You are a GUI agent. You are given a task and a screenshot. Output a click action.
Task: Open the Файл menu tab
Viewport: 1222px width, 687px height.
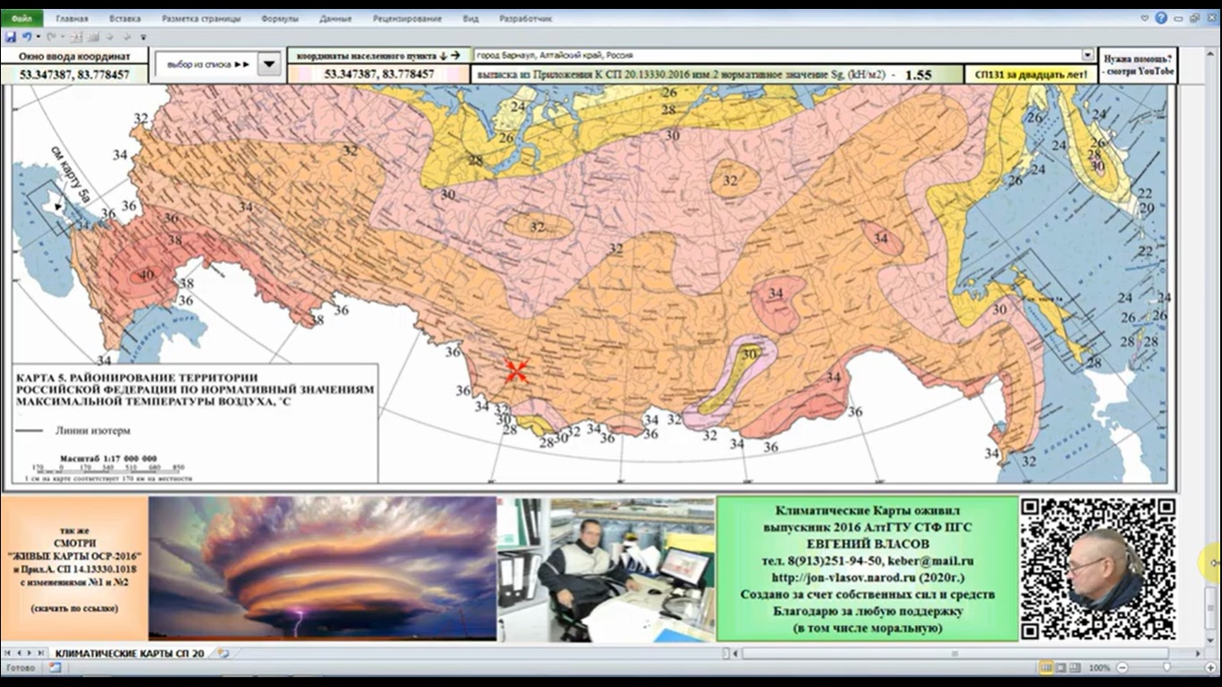click(21, 18)
